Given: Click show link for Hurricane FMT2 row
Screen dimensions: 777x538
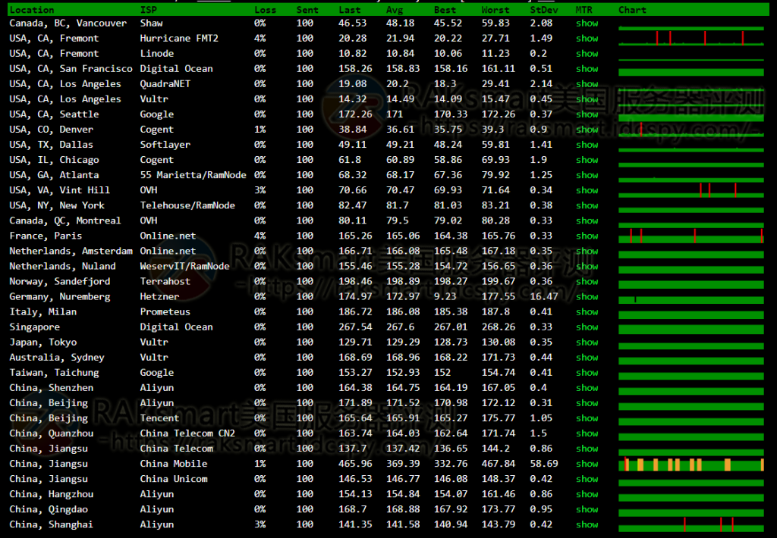Looking at the screenshot, I should 587,38.
